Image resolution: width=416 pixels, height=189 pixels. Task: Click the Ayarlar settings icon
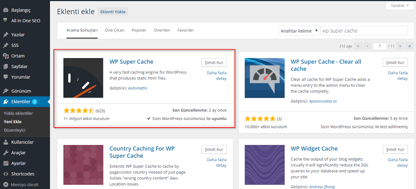(5, 163)
